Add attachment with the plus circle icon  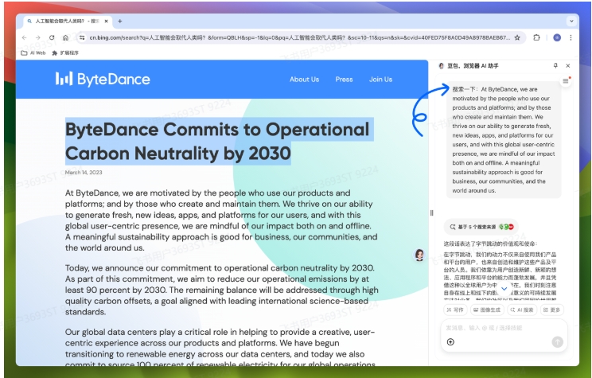point(450,341)
